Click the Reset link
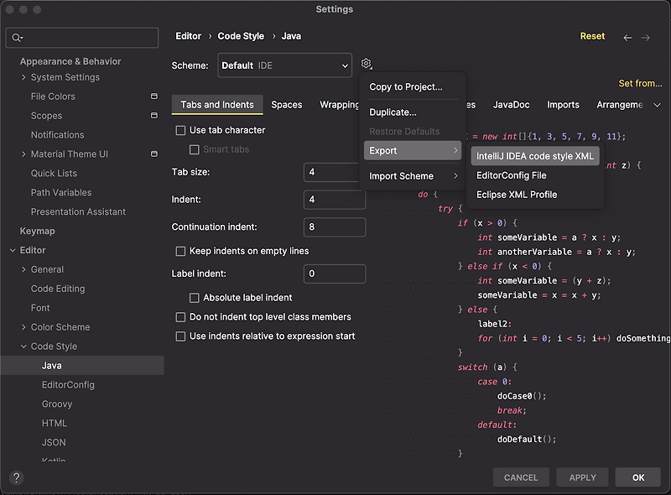This screenshot has height=495, width=671. click(592, 36)
